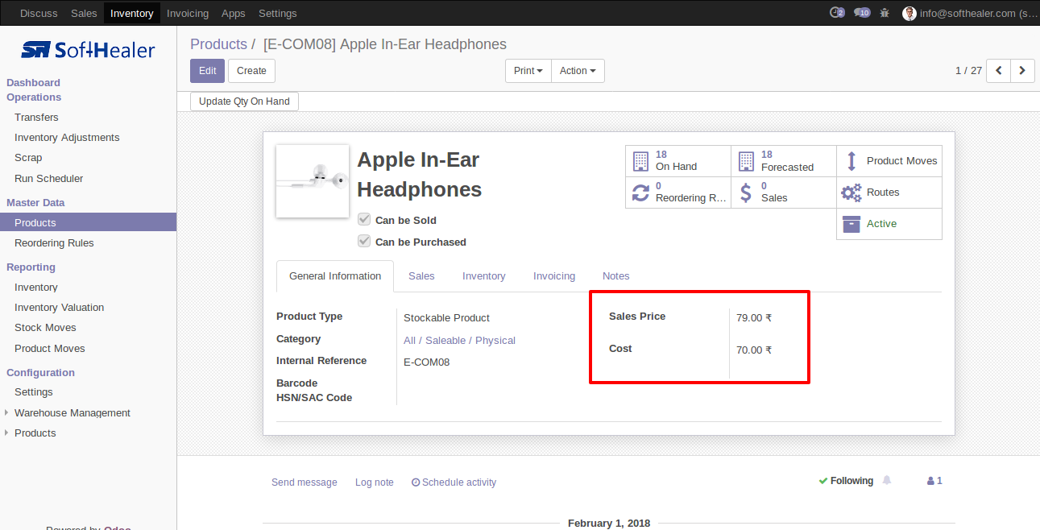Switch to the Notes tab
The image size is (1040, 530).
(616, 276)
